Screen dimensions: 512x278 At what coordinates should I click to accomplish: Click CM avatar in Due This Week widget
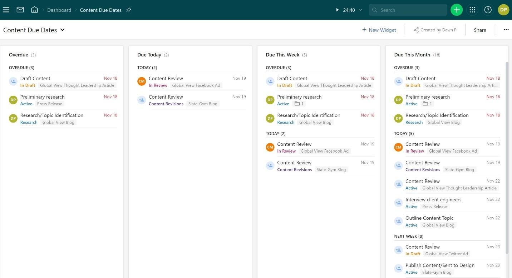(270, 147)
